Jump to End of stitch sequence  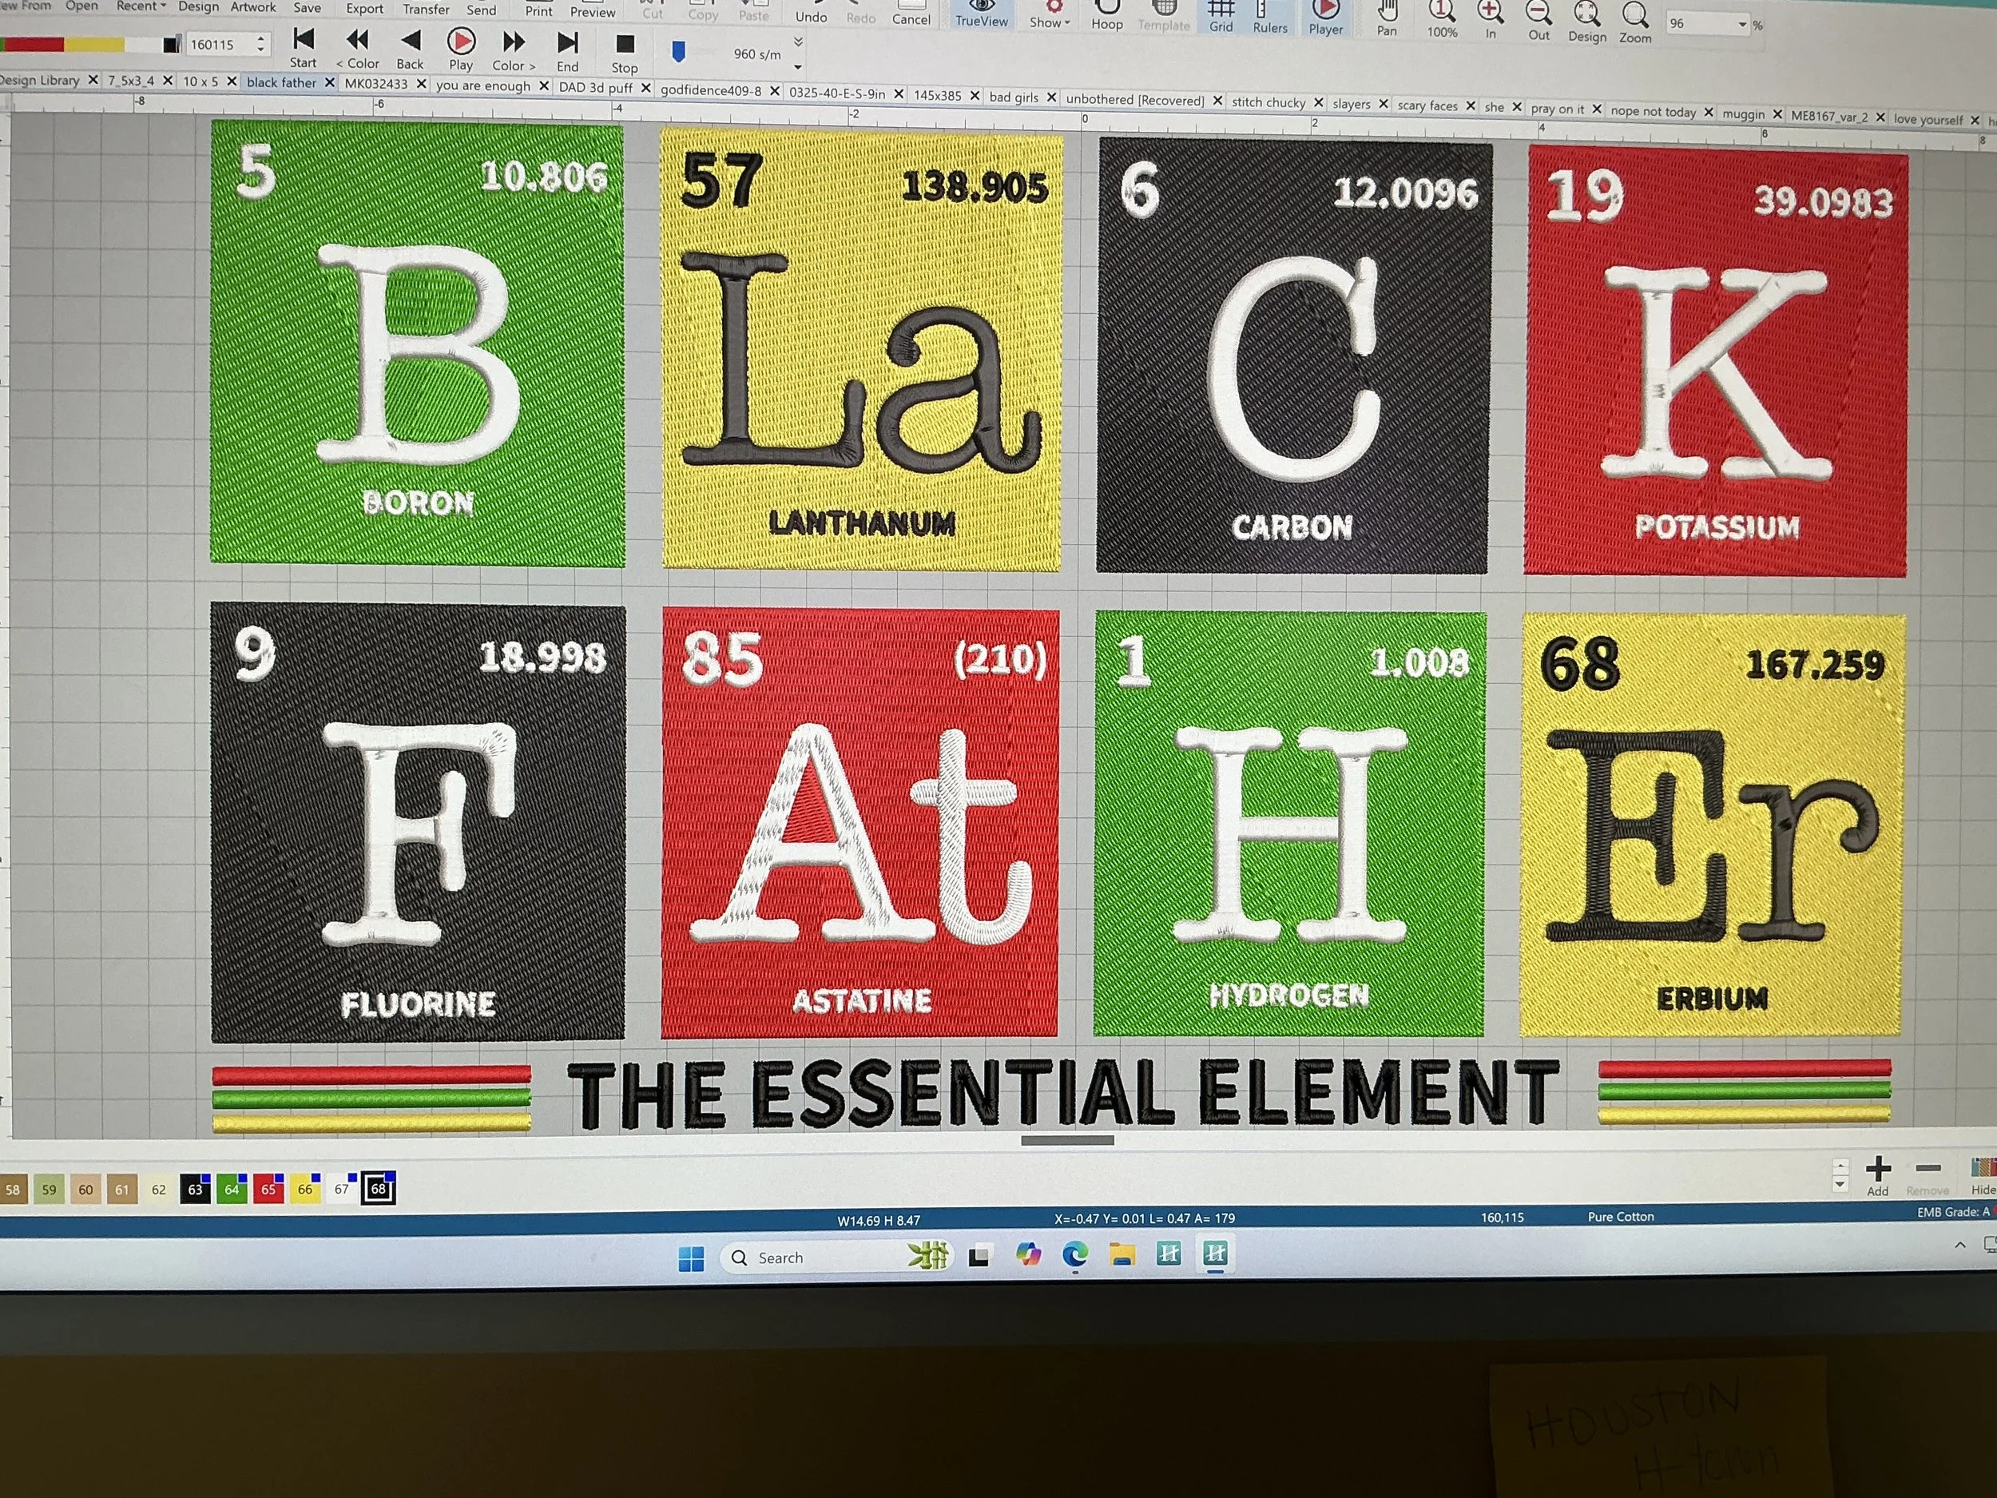pos(568,43)
